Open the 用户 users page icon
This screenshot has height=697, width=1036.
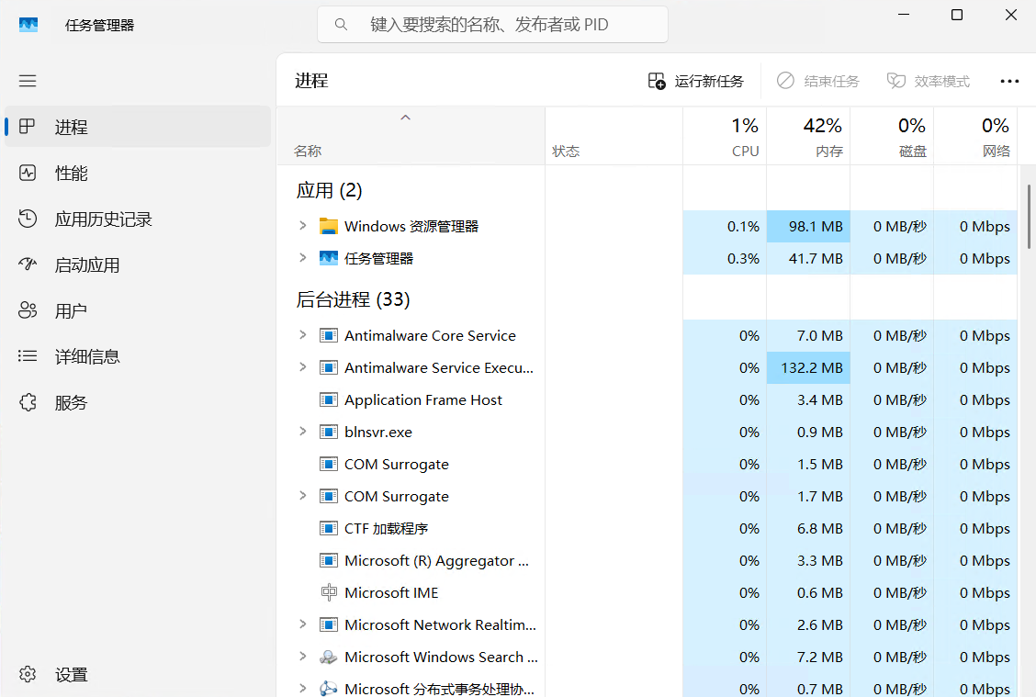[x=28, y=310]
